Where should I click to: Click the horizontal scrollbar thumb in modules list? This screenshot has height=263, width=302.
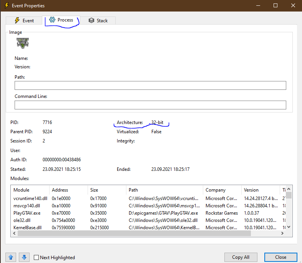click(134, 233)
